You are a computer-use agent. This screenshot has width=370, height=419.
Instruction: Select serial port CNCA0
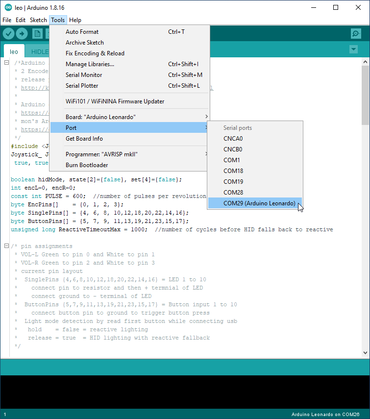(x=255, y=138)
